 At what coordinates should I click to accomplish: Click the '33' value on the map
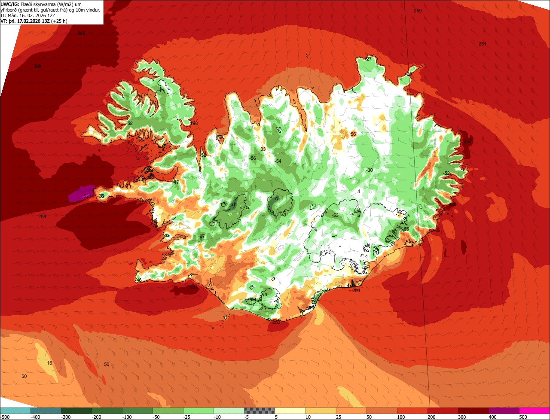(x=263, y=149)
